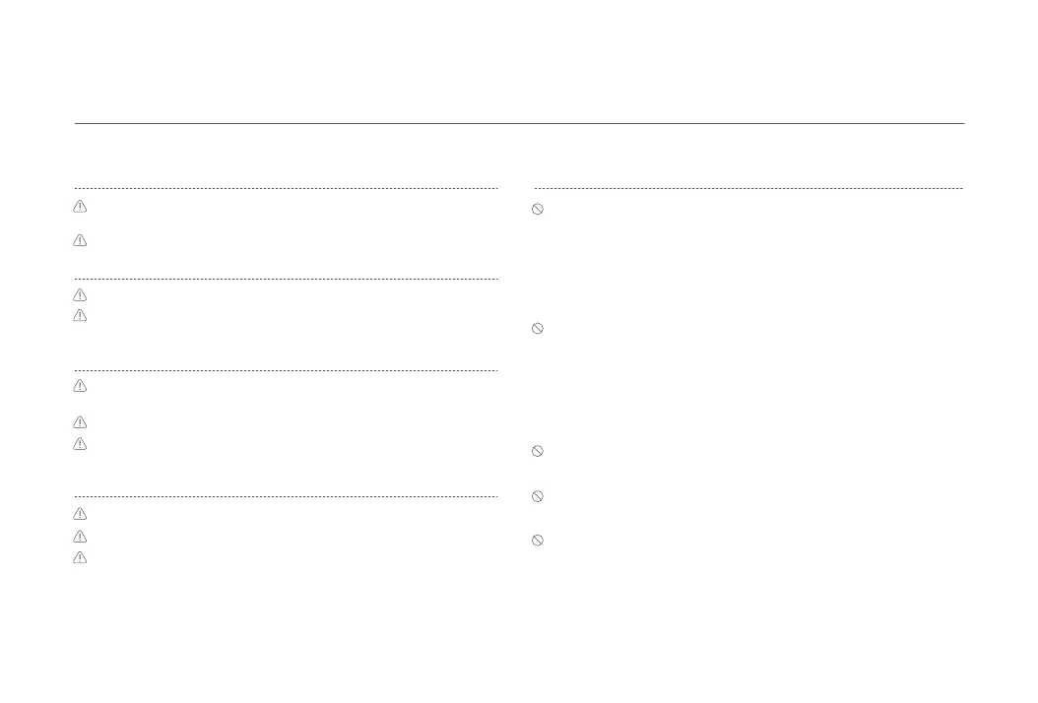
Task: Click the dashed divider above the first left section
Action: tap(286, 188)
